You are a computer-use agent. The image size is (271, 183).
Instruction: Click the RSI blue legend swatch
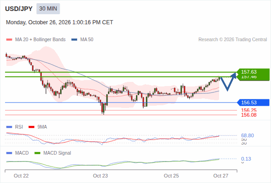point(9,127)
